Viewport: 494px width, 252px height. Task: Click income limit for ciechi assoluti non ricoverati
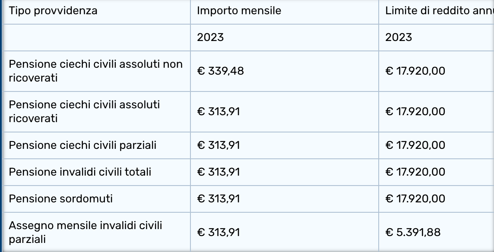[415, 71]
